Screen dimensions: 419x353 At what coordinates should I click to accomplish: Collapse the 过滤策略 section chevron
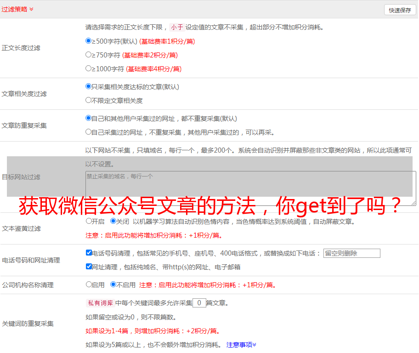click(x=31, y=9)
